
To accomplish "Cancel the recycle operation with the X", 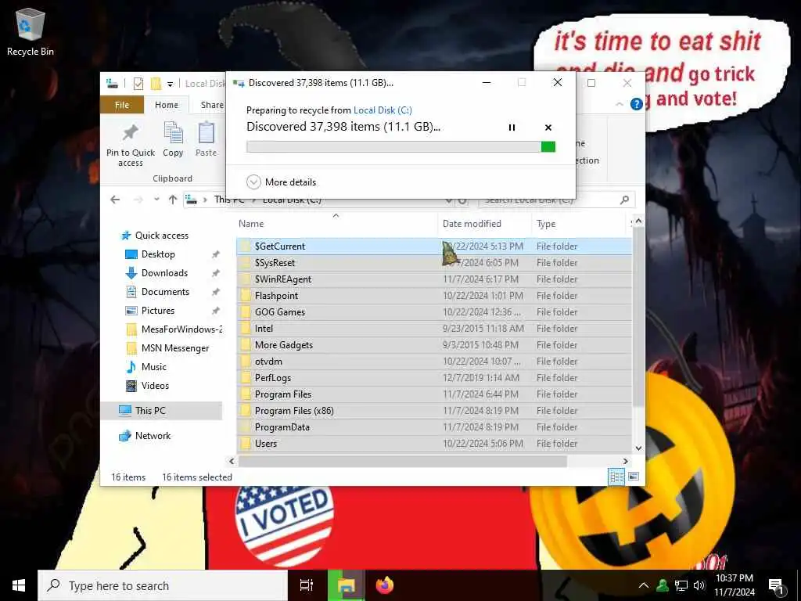I will point(548,128).
